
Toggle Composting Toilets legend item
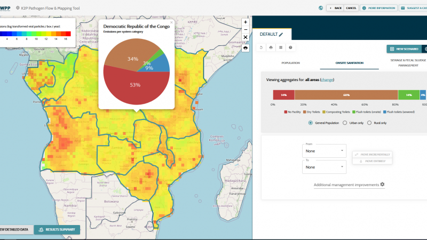click(336, 112)
